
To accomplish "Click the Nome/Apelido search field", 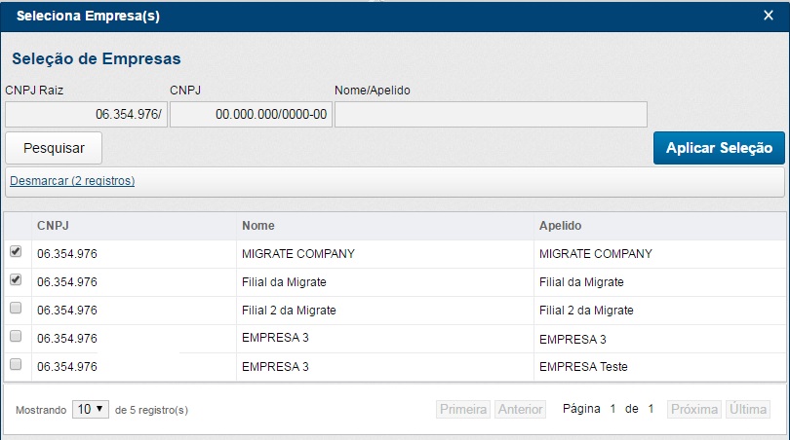I will (x=491, y=115).
